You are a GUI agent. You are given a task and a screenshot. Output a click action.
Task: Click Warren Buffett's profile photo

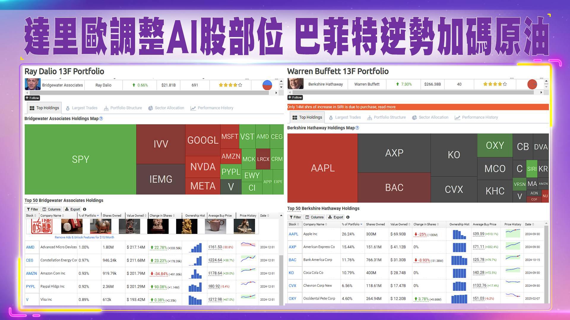click(x=295, y=84)
